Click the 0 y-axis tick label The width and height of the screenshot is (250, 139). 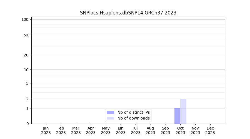click(27, 124)
